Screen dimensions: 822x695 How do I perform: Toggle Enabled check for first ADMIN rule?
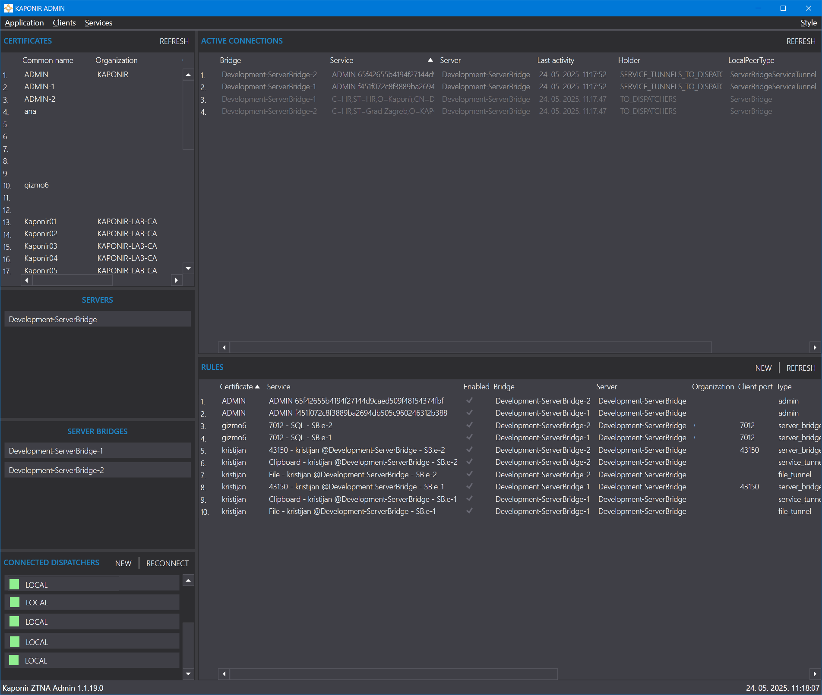point(469,401)
